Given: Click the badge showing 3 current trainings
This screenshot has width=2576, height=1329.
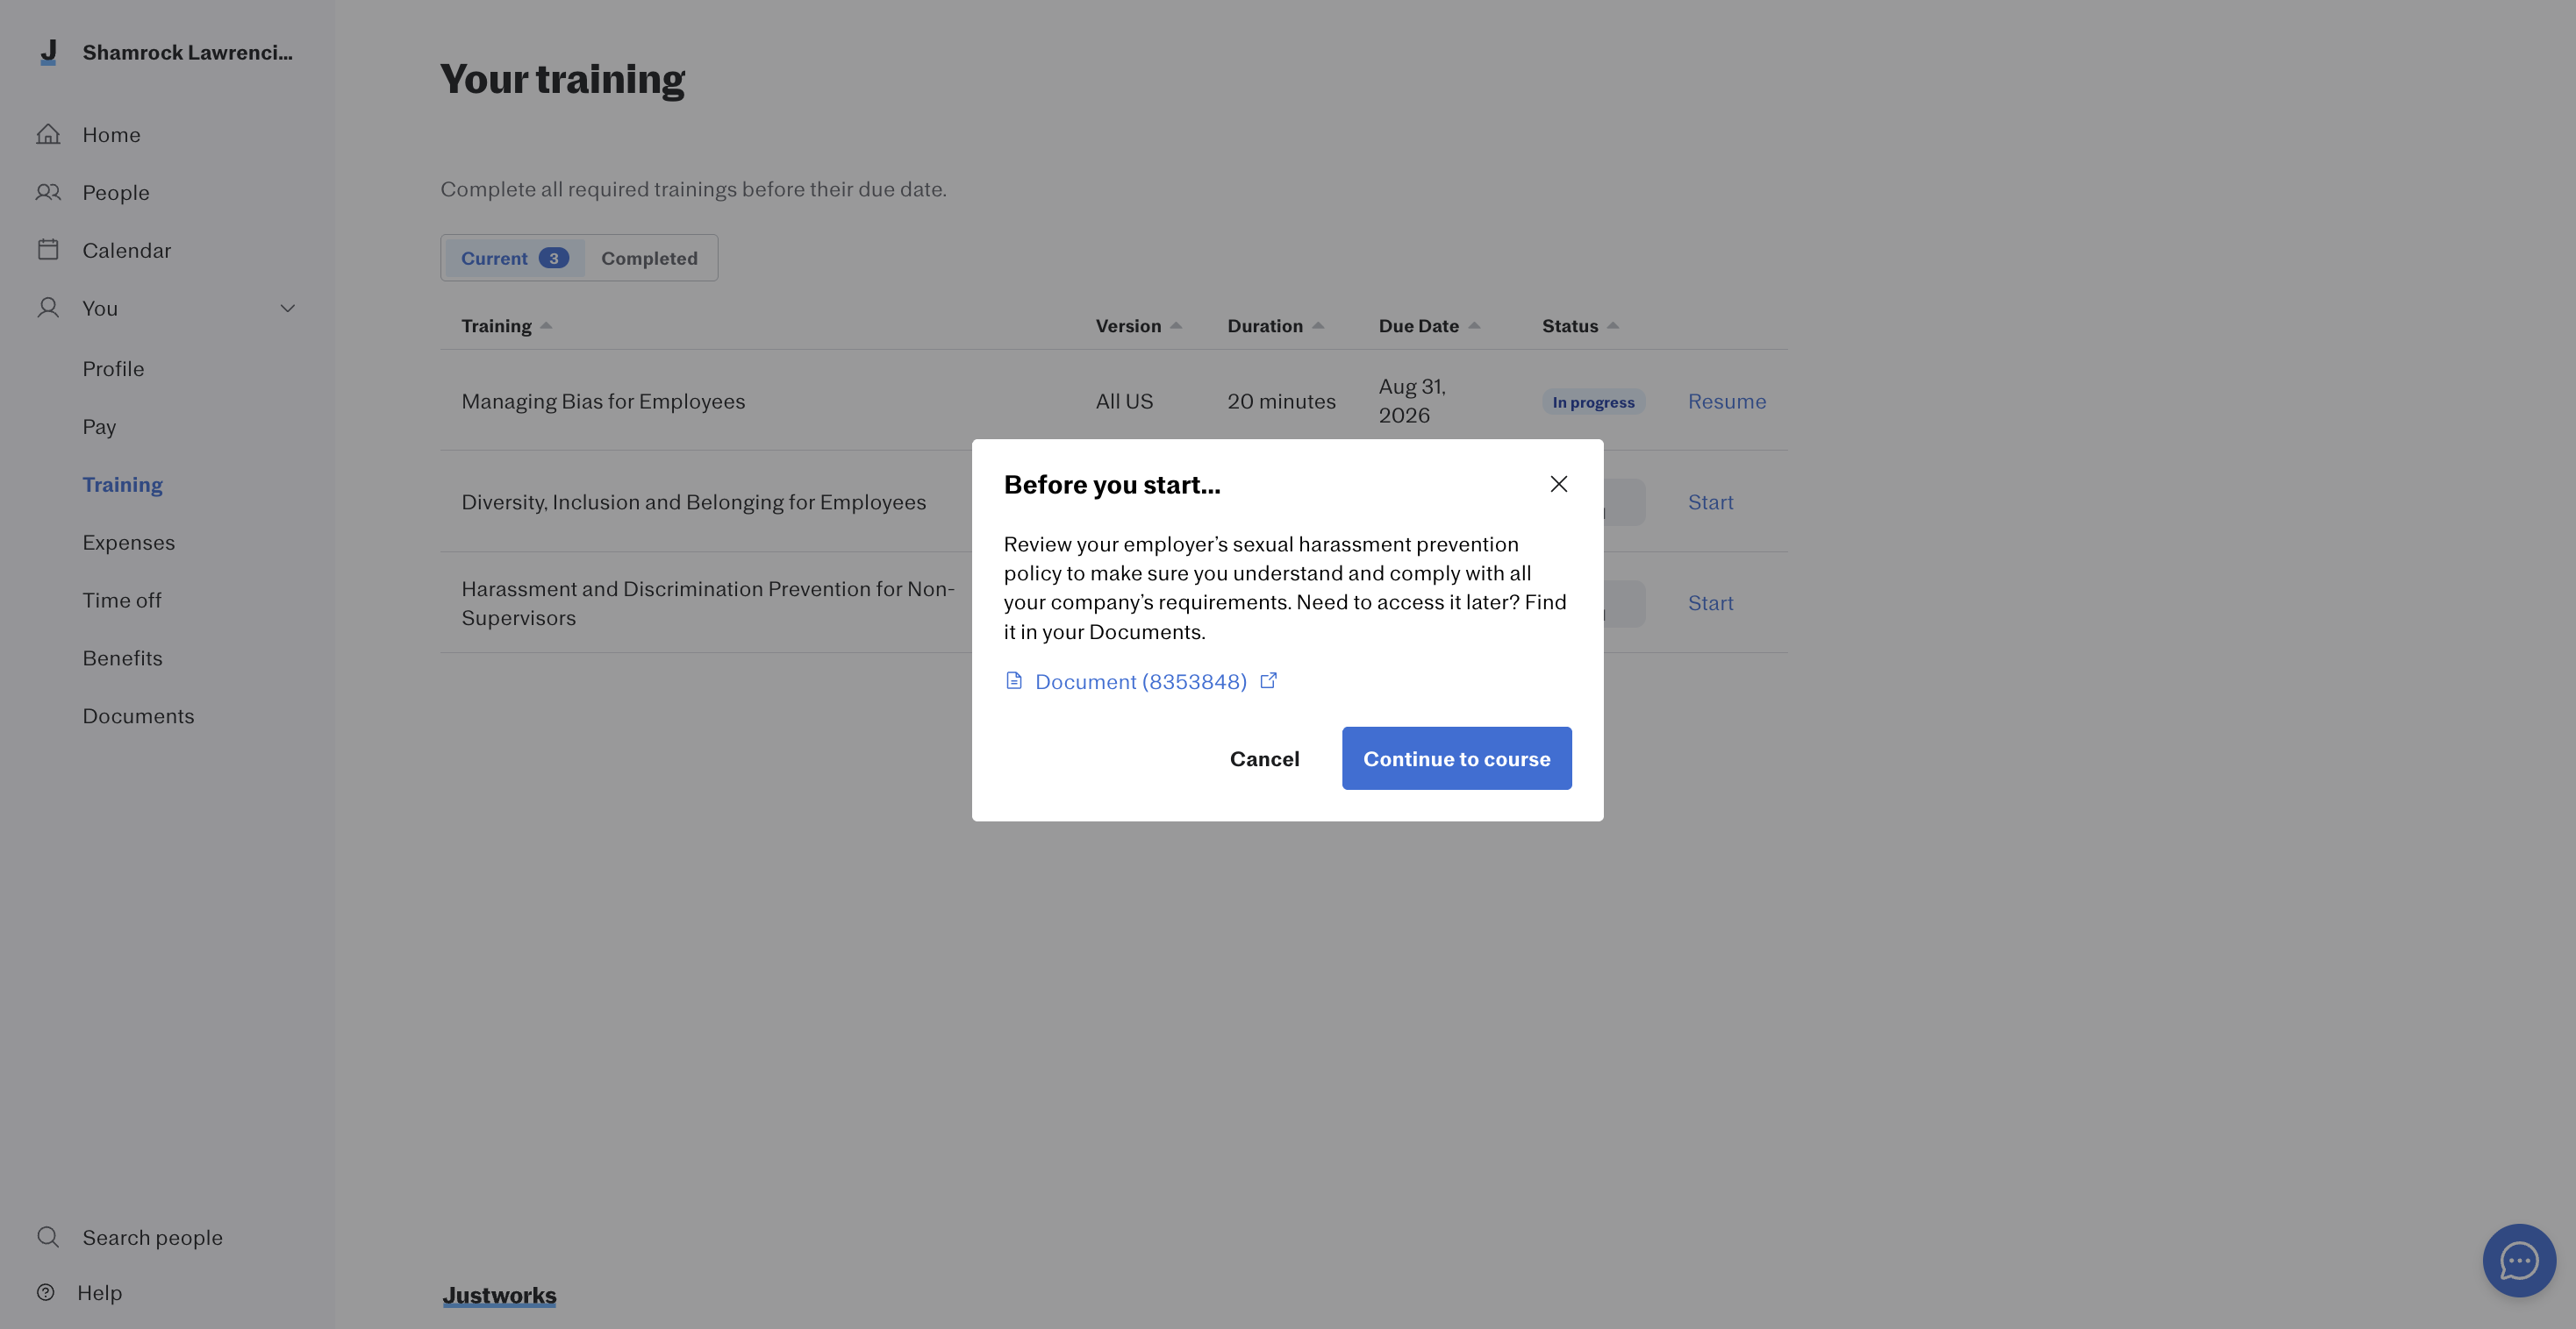Looking at the screenshot, I should point(553,258).
